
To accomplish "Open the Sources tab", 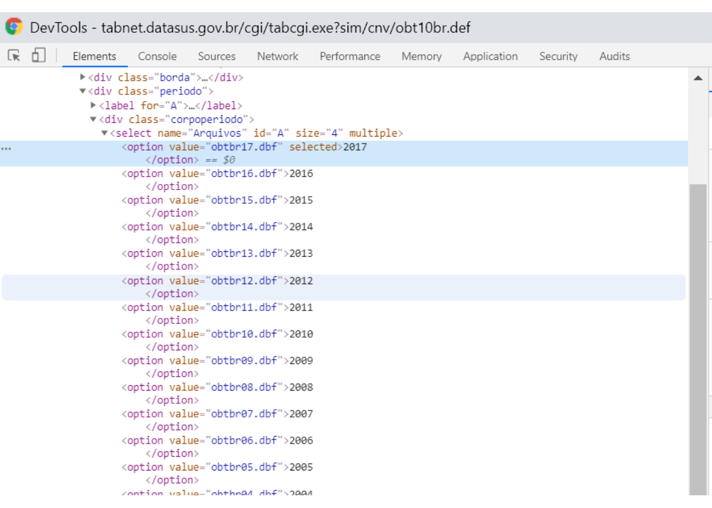I will point(216,56).
